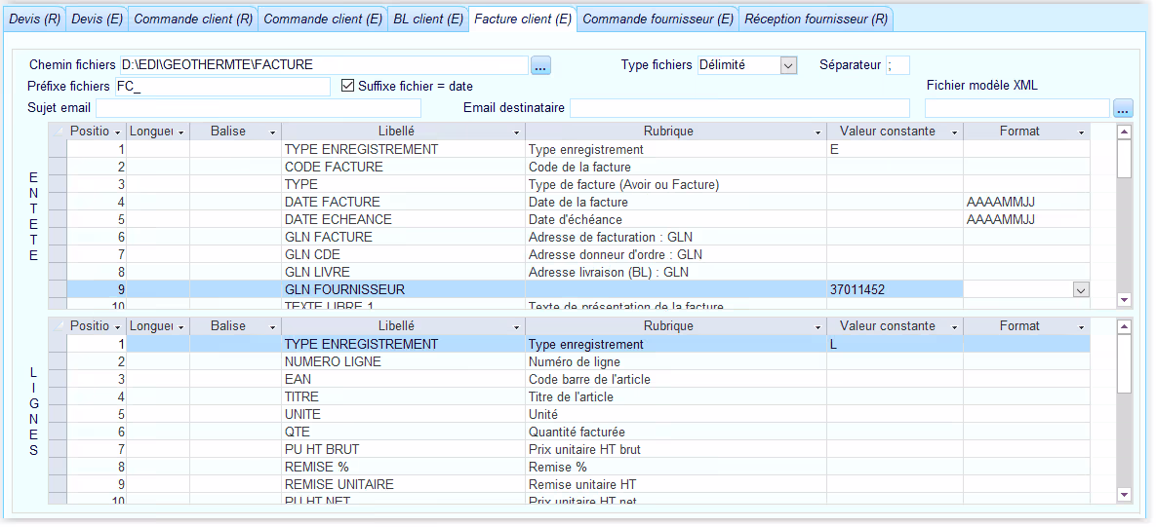
Task: Select the CODE FACTURE cell
Action: 403,168
